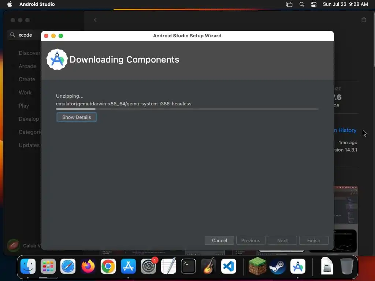Image resolution: width=375 pixels, height=281 pixels.
Task: Click the disabled Next button
Action: [282, 240]
